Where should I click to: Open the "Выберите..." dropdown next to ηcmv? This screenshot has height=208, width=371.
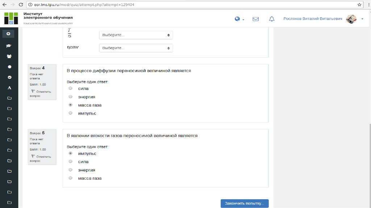tap(136, 48)
